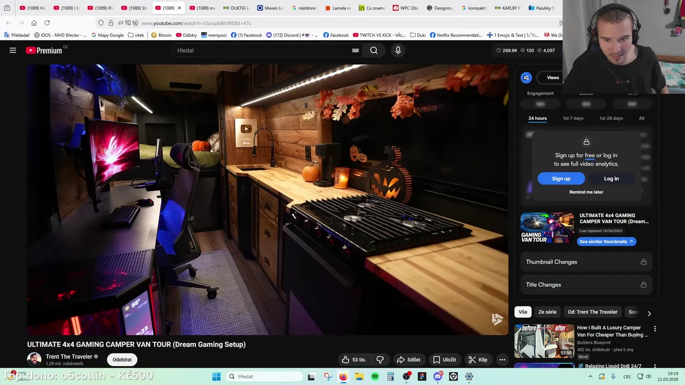Click the blue IQ analytics logo icon
Image resolution: width=685 pixels, height=385 pixels.
tap(526, 78)
